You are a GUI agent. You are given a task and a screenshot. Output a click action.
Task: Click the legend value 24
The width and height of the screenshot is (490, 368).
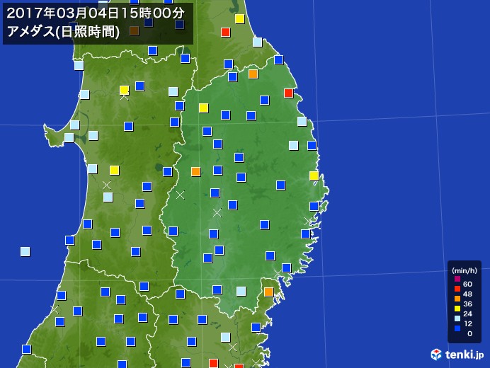tap(467, 314)
